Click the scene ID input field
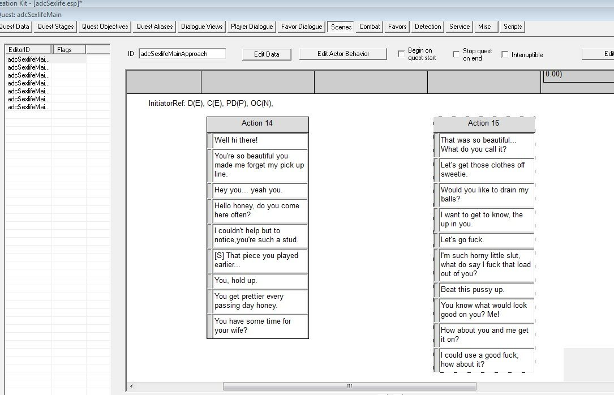The width and height of the screenshot is (614, 395). pyautogui.click(x=182, y=54)
